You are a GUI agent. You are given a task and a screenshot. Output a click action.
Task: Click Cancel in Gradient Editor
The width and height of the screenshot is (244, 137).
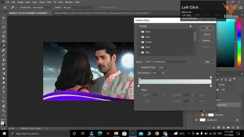(x=207, y=34)
